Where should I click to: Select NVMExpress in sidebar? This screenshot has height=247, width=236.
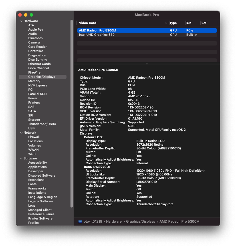pyautogui.click(x=38, y=85)
